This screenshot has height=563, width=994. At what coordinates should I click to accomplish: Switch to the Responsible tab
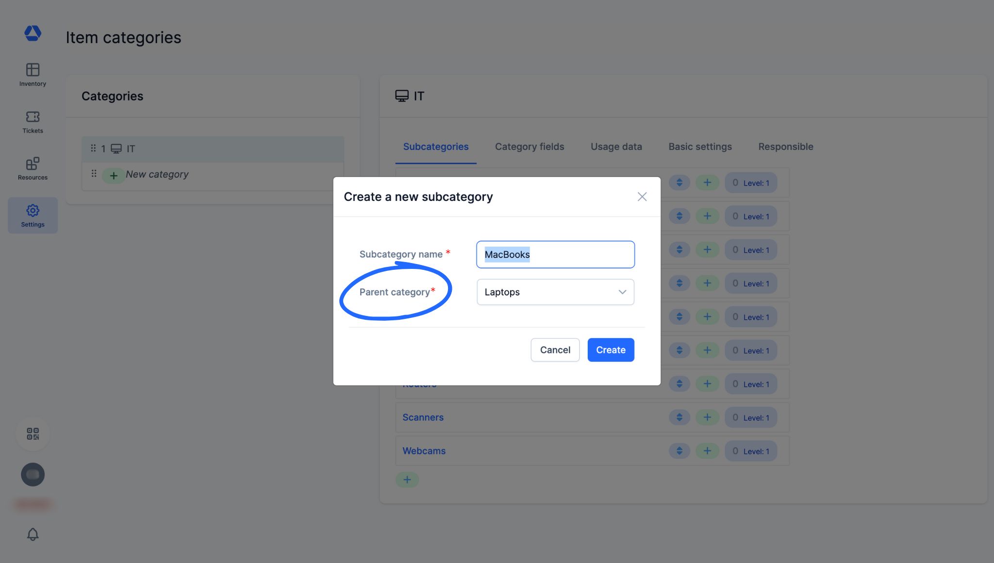pos(786,147)
